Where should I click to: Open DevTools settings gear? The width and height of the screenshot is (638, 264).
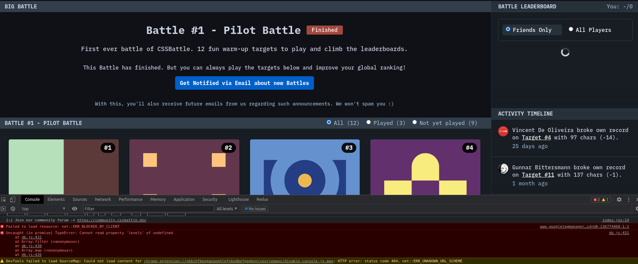click(x=619, y=200)
